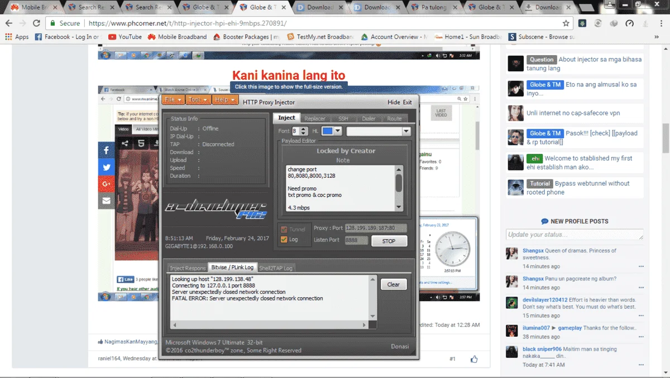Click the speedometer extension icon in toolbar
This screenshot has width=670, height=378.
point(630,23)
